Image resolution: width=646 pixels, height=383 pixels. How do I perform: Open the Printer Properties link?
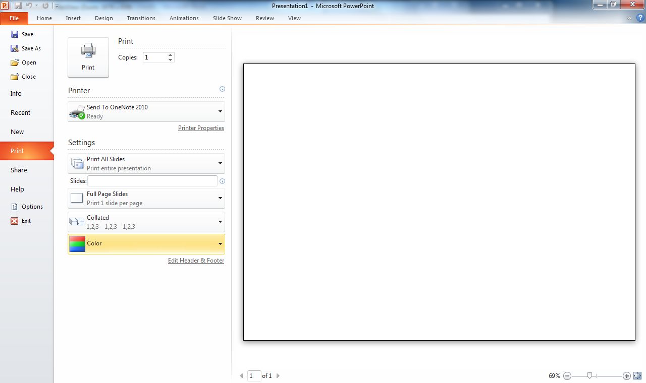[201, 128]
